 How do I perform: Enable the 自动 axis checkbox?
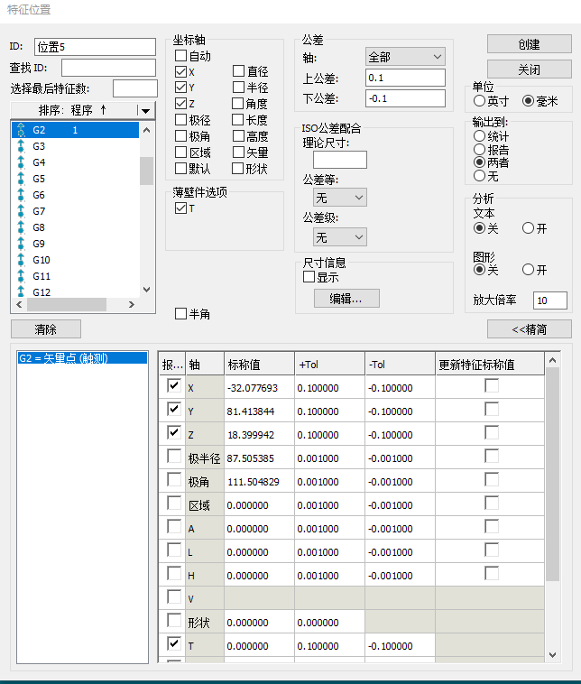(x=181, y=57)
